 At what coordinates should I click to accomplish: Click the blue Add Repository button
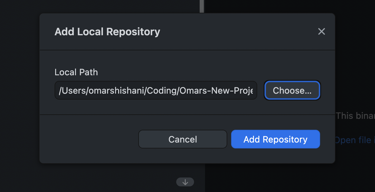point(275,139)
